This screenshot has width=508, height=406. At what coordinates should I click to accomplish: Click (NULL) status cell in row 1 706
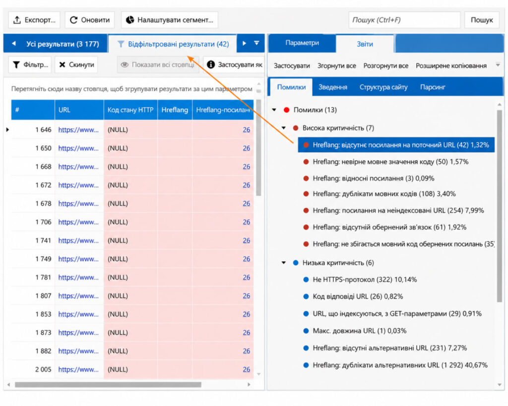(130, 222)
